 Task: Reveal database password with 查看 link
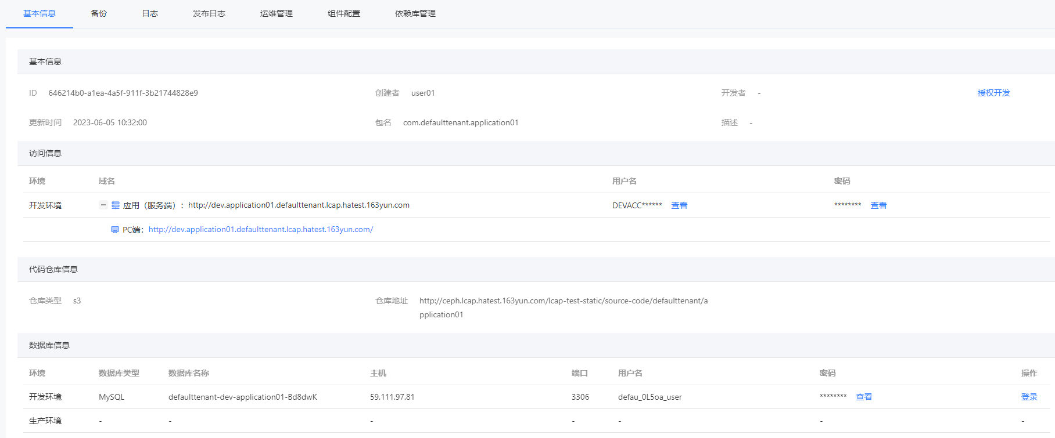pyautogui.click(x=864, y=397)
